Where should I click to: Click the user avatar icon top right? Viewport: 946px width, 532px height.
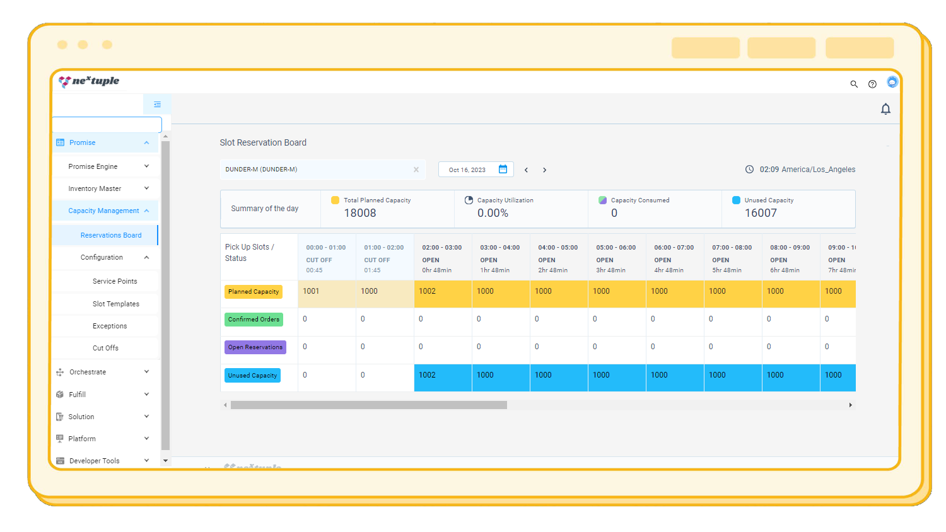pos(892,81)
